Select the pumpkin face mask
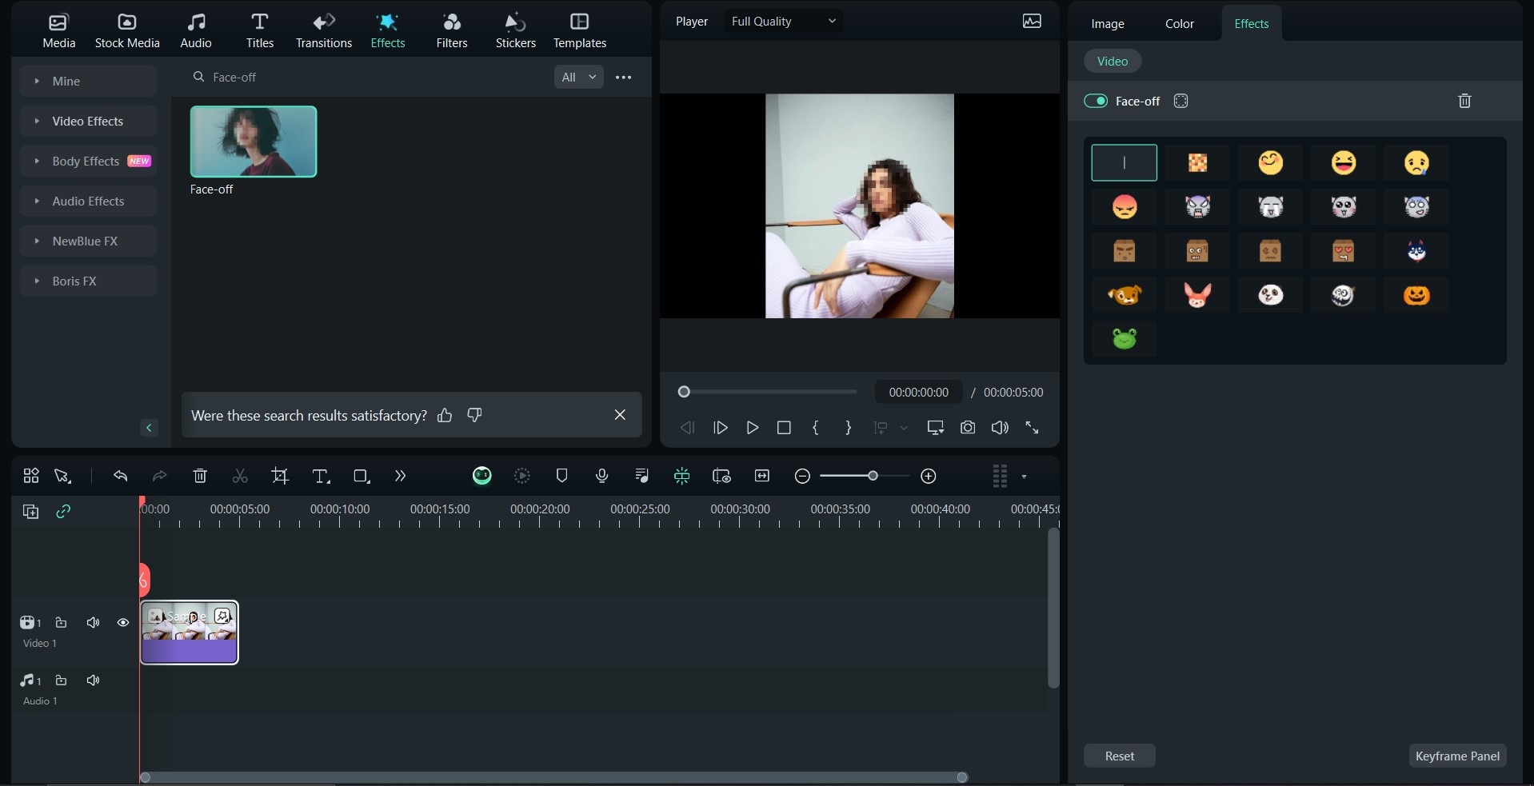The image size is (1534, 786). click(1416, 295)
